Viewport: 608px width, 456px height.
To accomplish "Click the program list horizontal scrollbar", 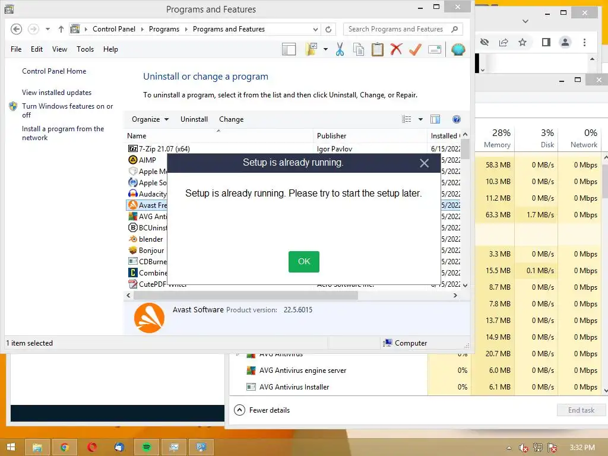I will (245, 296).
